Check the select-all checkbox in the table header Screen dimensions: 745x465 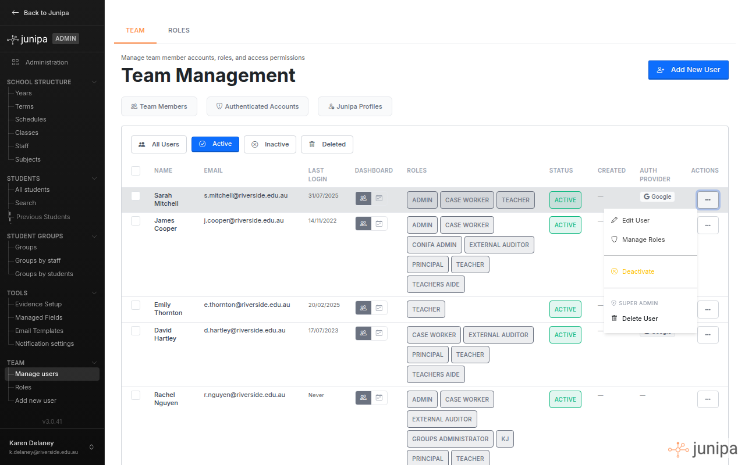(x=136, y=171)
